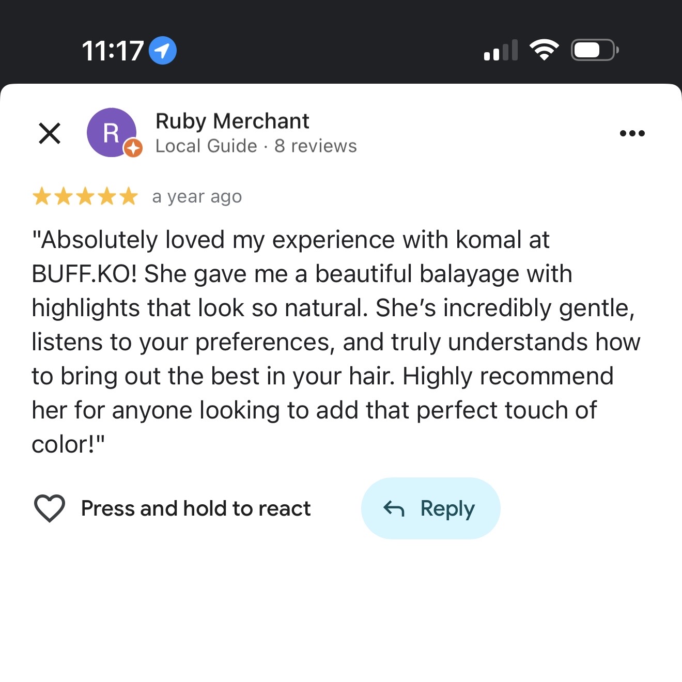Tap the cellular signal bars

coord(500,51)
